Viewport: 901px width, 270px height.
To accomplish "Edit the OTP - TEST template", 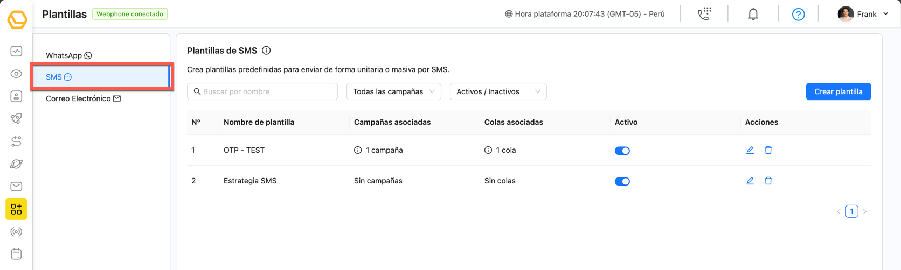I will (750, 150).
